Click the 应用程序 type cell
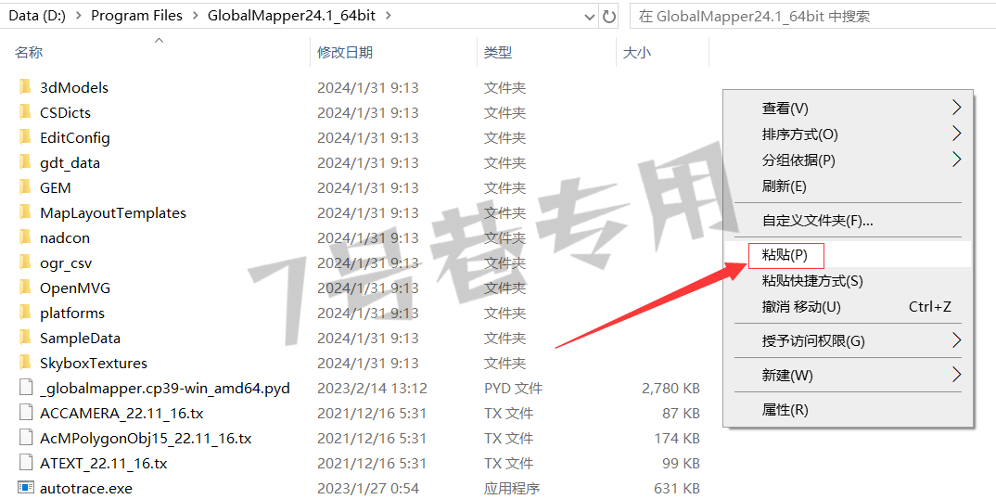Viewport: 996px width, 499px height. tap(512, 489)
